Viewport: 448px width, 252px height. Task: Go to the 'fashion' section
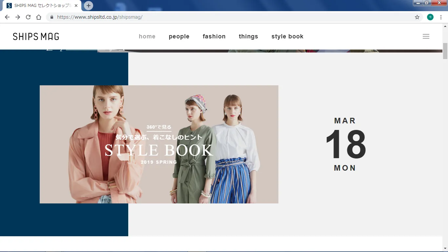pyautogui.click(x=214, y=36)
